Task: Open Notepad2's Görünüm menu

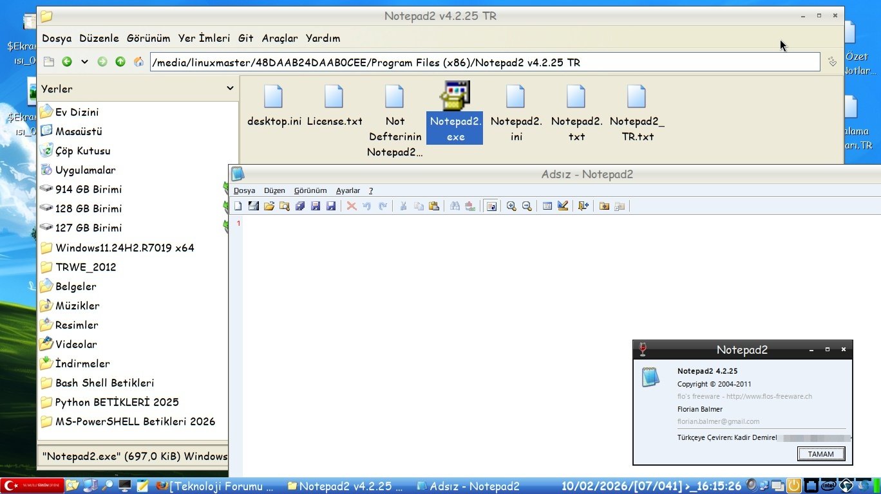Action: (310, 190)
